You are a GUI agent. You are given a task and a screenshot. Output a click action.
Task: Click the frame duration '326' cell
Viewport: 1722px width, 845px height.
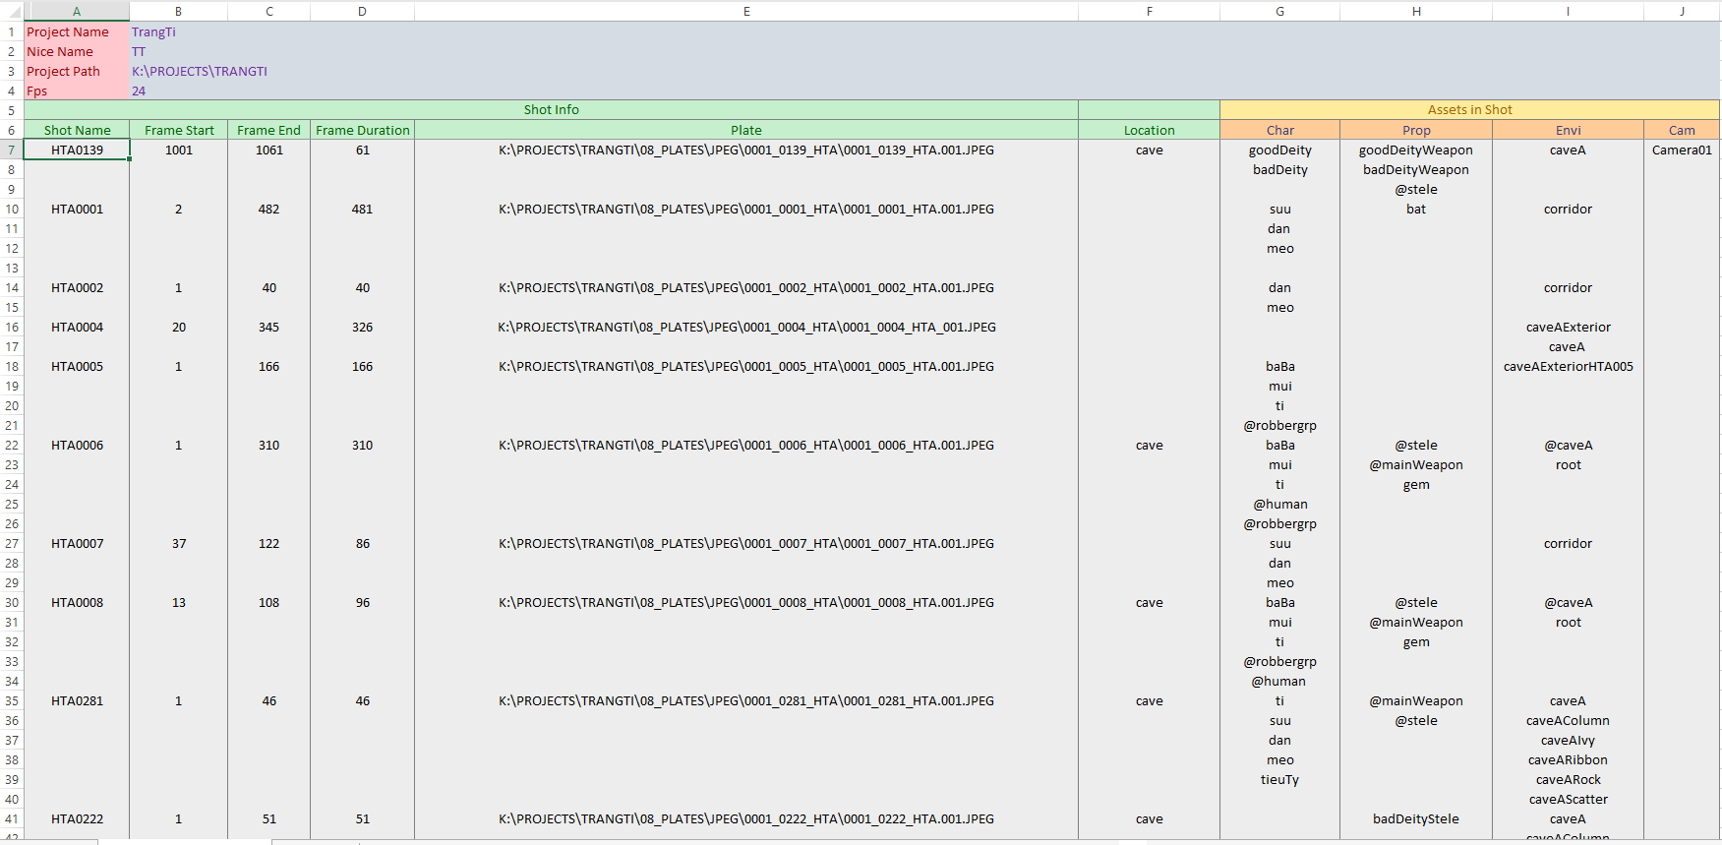(362, 327)
